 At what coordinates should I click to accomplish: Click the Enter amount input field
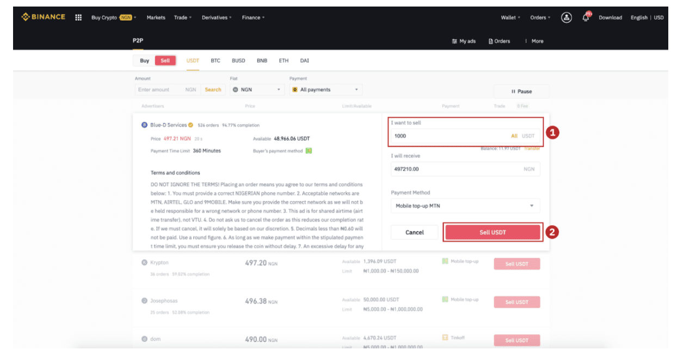(x=168, y=90)
